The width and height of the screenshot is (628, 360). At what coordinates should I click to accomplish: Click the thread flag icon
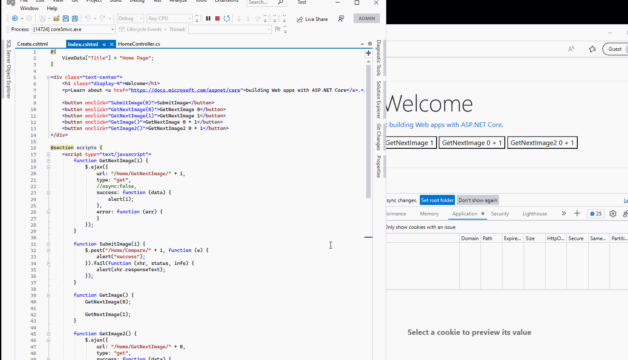click(277, 29)
